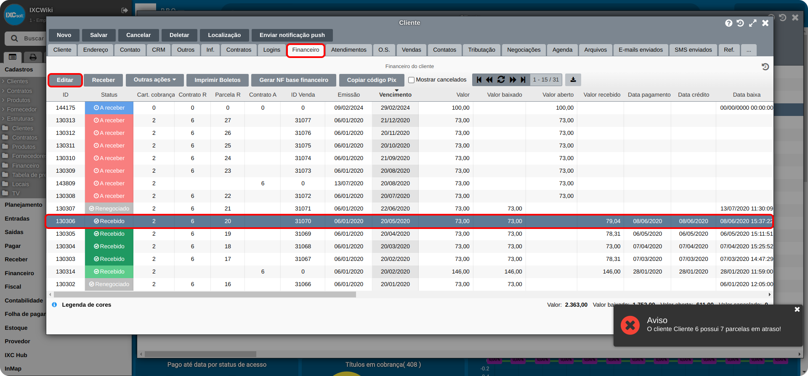
Task: Switch to the Endereço tab
Action: (96, 50)
